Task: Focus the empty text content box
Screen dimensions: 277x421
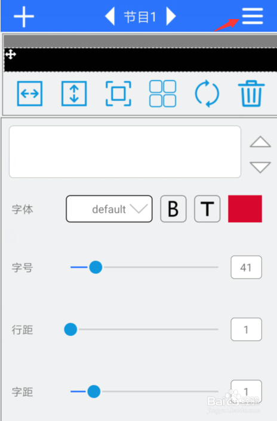Action: coord(125,151)
